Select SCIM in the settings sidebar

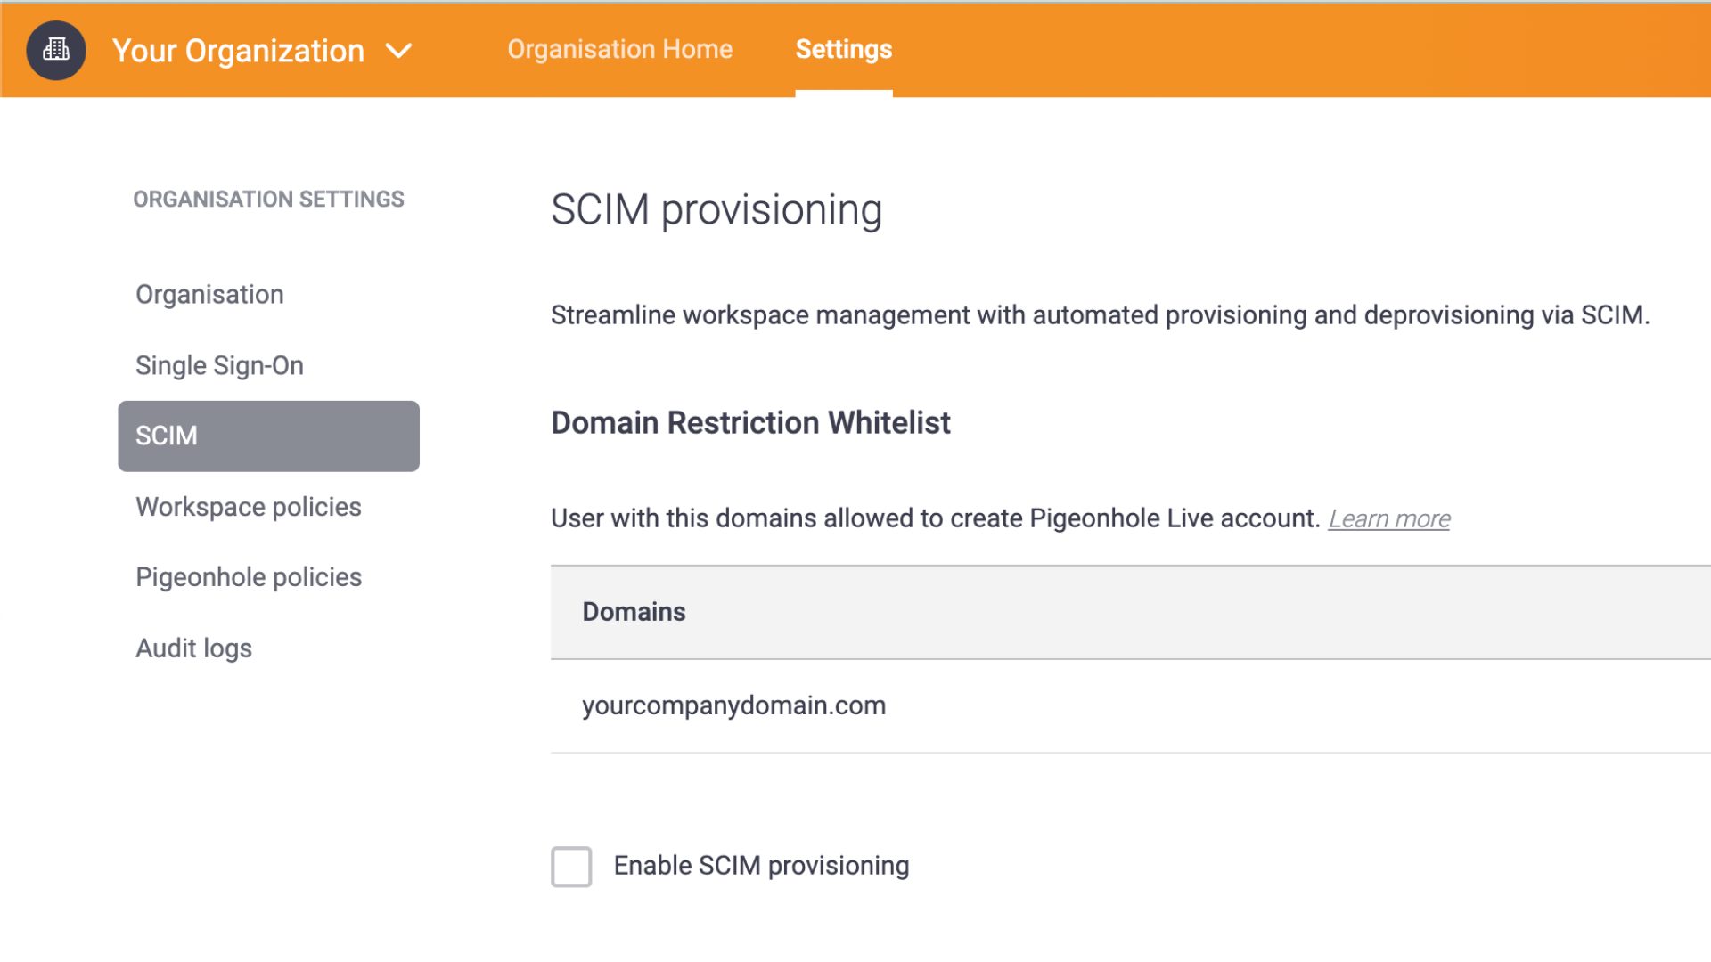coord(166,436)
